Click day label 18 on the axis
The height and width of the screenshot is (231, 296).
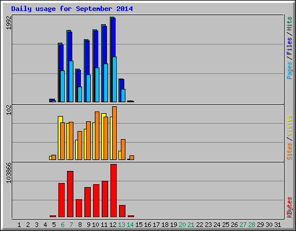pyautogui.click(x=165, y=225)
